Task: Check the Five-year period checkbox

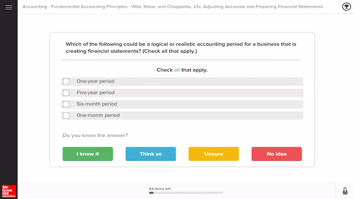Action: (66, 93)
